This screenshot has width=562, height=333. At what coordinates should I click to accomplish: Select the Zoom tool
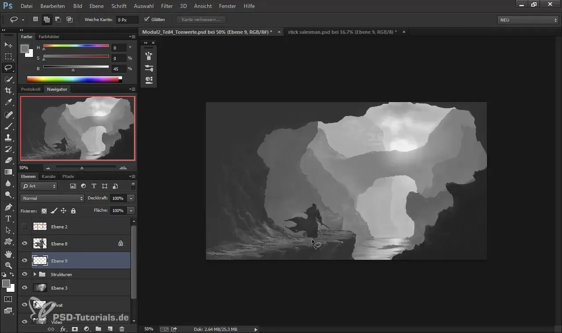[x=8, y=265]
